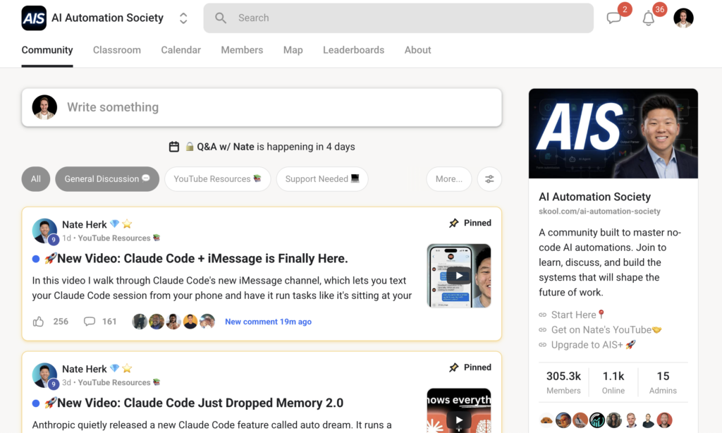Viewport: 722px width, 433px height.
Task: Filter posts by General Discussion
Action: point(107,179)
